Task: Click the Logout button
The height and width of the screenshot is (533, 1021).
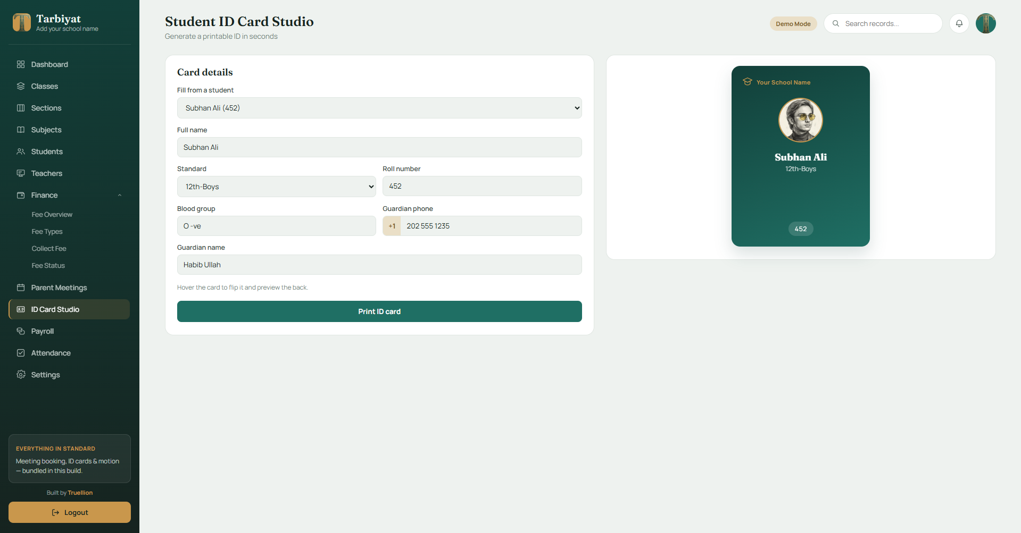Action: pyautogui.click(x=70, y=512)
